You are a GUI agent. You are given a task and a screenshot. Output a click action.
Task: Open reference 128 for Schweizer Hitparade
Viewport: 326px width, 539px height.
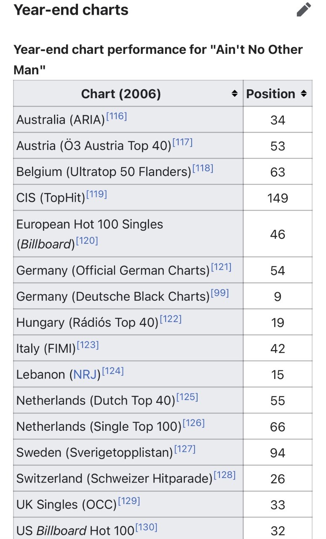pos(225,475)
